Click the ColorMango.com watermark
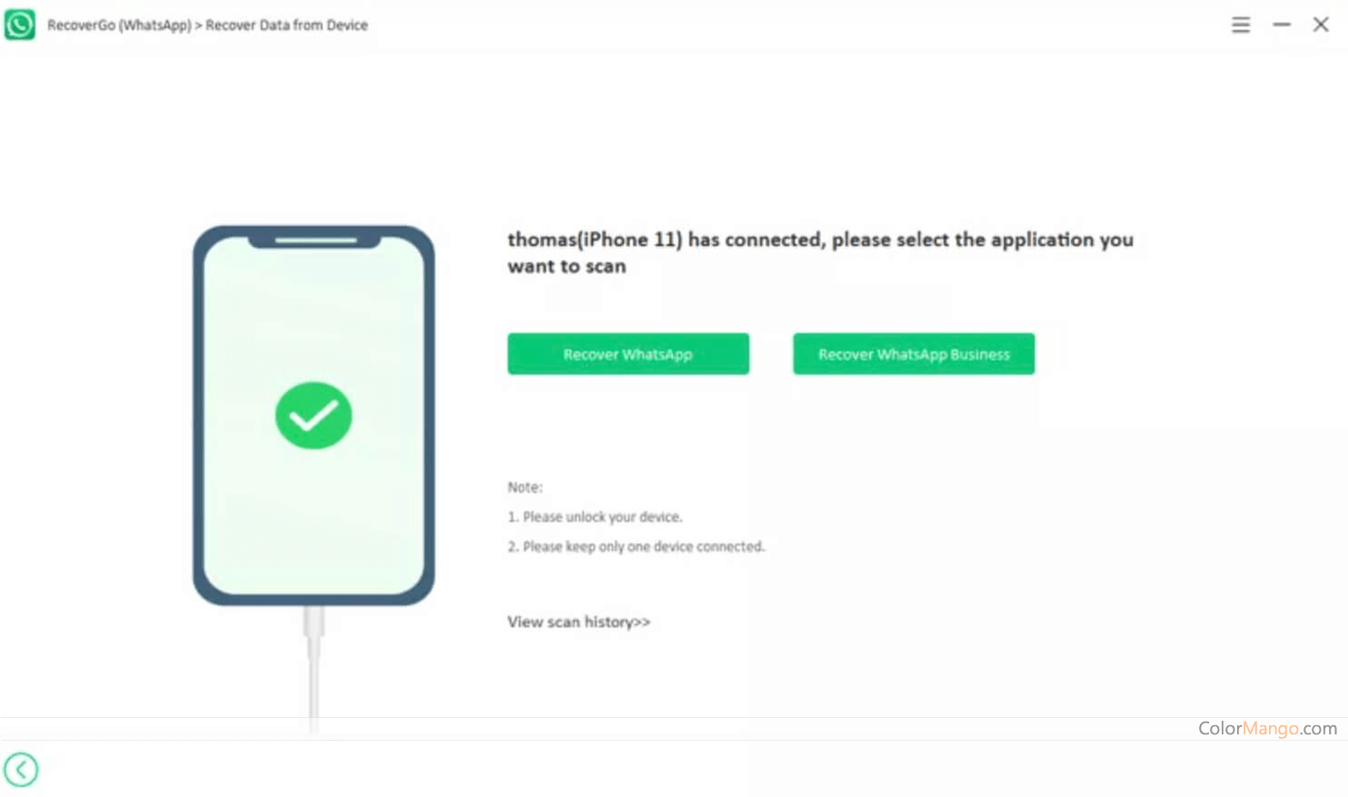The height and width of the screenshot is (797, 1348). pos(1267,728)
